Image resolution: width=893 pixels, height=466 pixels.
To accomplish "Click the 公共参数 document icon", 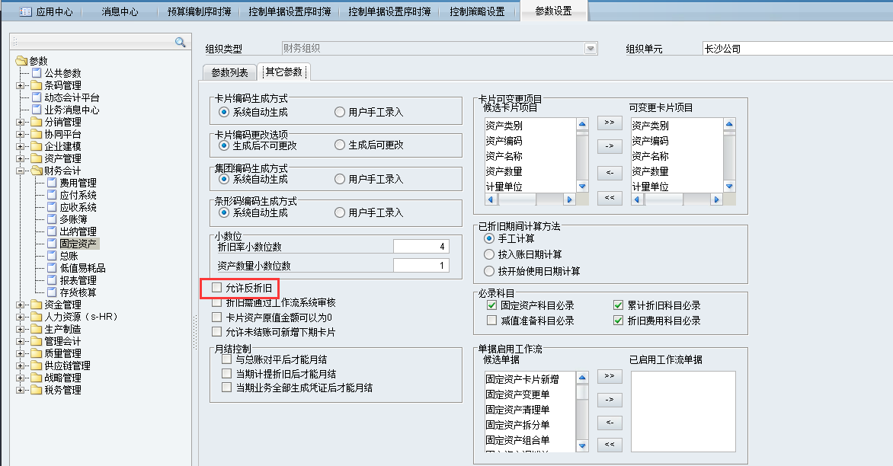I will [37, 73].
